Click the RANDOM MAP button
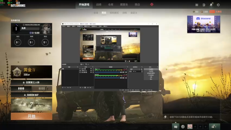Image resolution: width=231 pixels, height=130 pixels. click(x=31, y=95)
